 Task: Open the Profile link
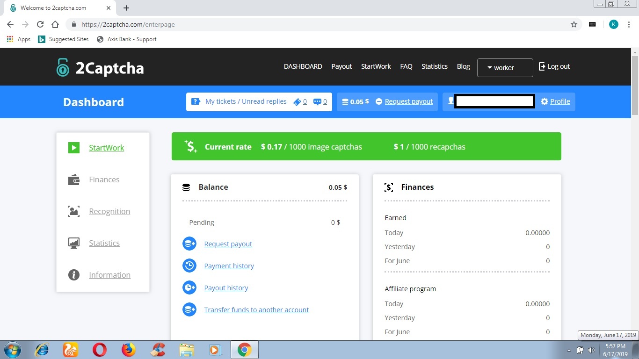[560, 101]
